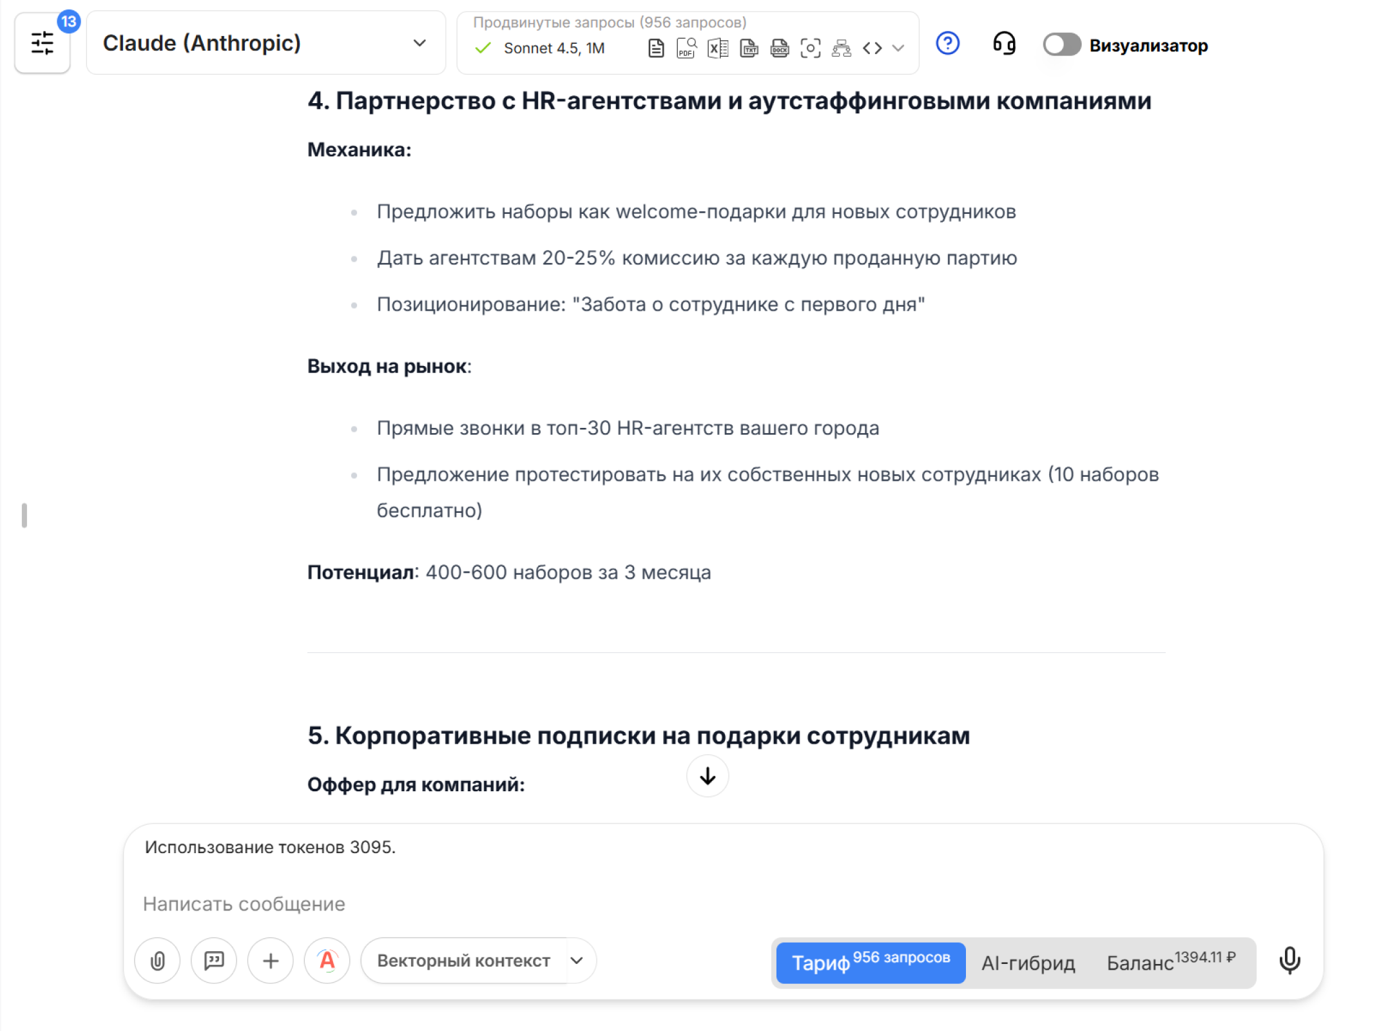This screenshot has height=1031, width=1379.
Task: Start voice input with the microphone
Action: coord(1291,960)
